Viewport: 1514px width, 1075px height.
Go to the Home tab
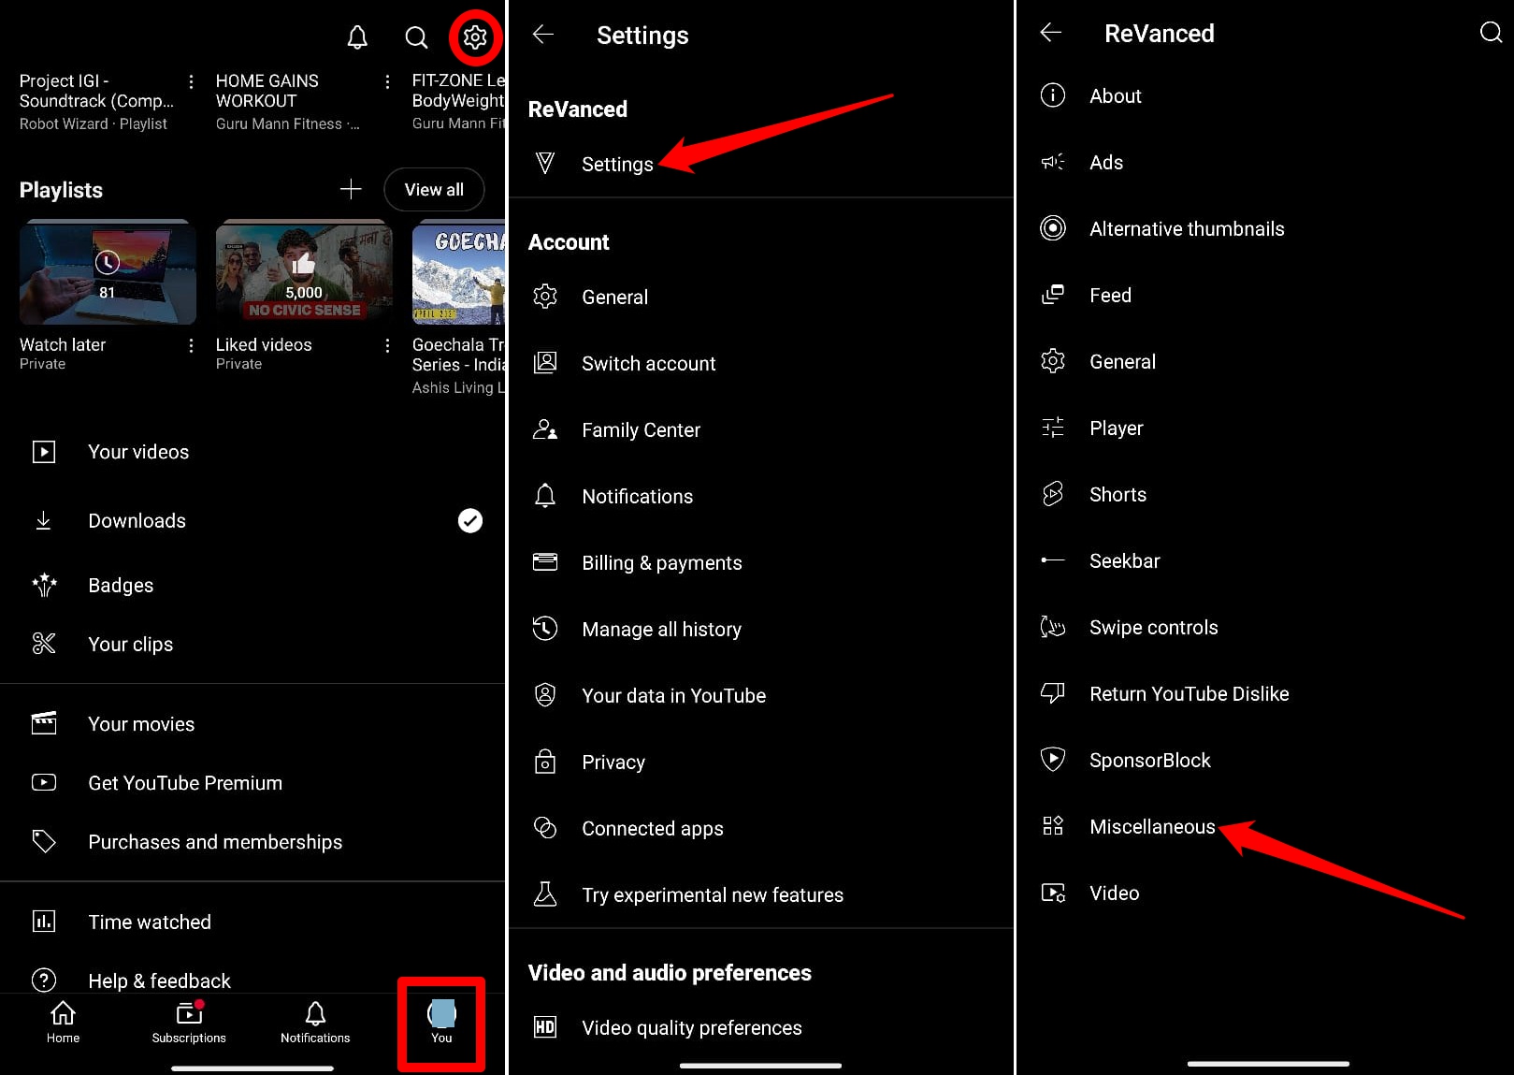[63, 1022]
